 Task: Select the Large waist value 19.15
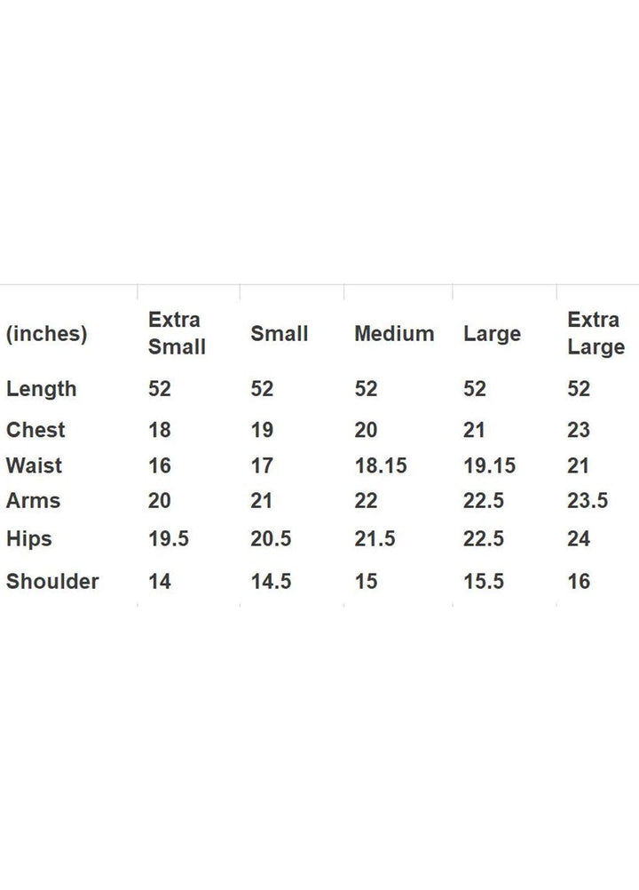click(x=490, y=465)
